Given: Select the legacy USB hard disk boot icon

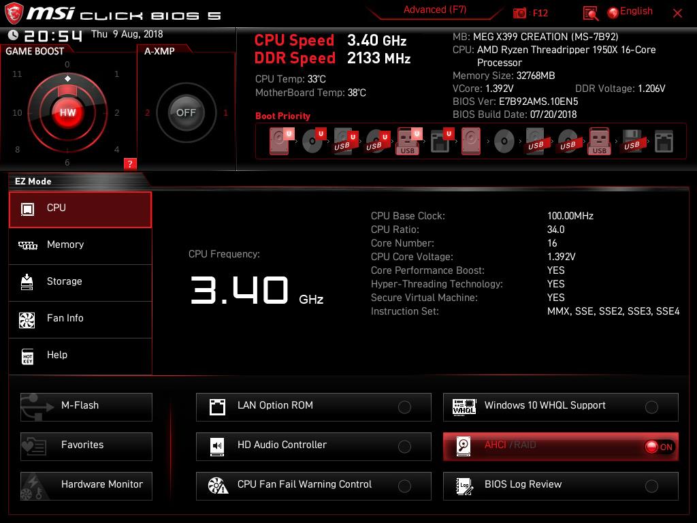Looking at the screenshot, I should coord(536,141).
